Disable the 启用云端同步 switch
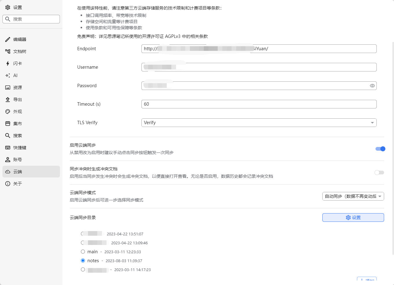 pos(380,149)
